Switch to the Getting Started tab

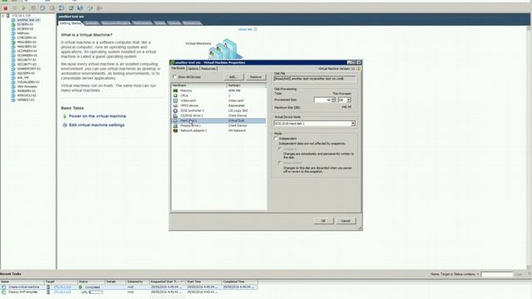pos(71,23)
